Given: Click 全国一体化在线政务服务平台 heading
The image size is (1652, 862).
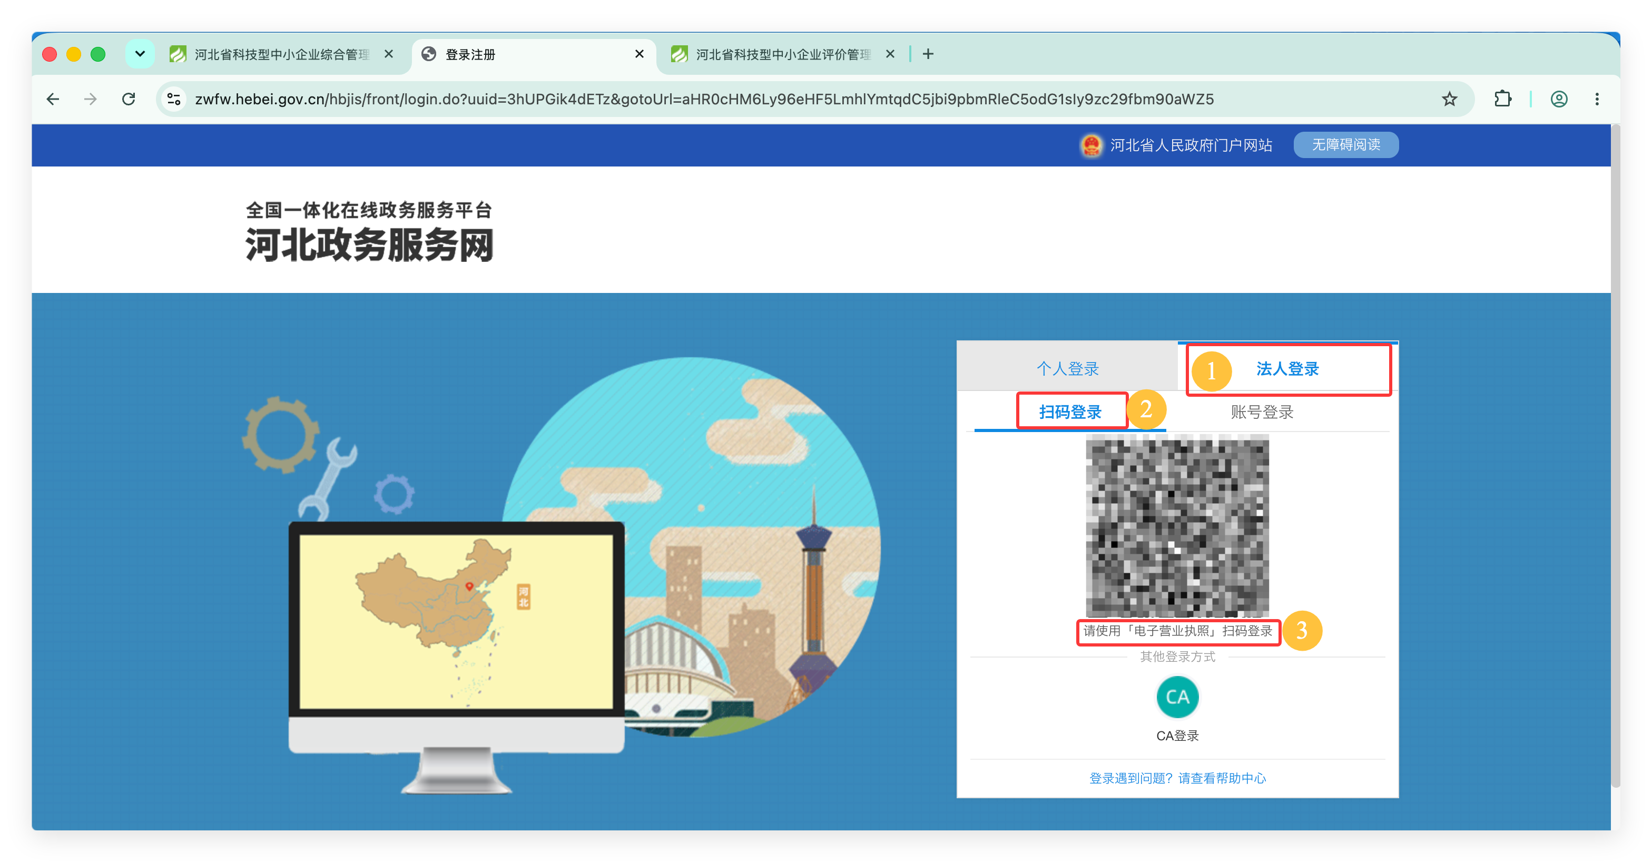Looking at the screenshot, I should [369, 210].
